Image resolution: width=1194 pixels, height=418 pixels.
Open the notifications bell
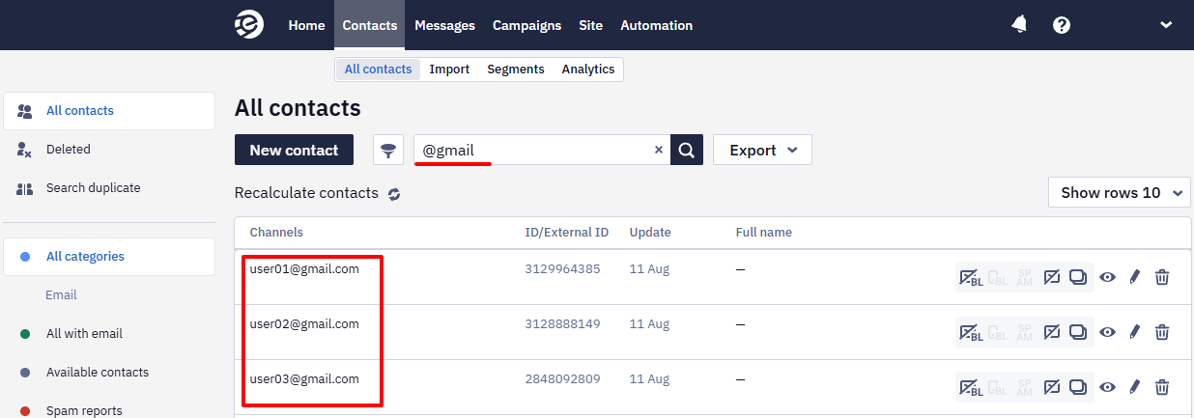(1019, 25)
